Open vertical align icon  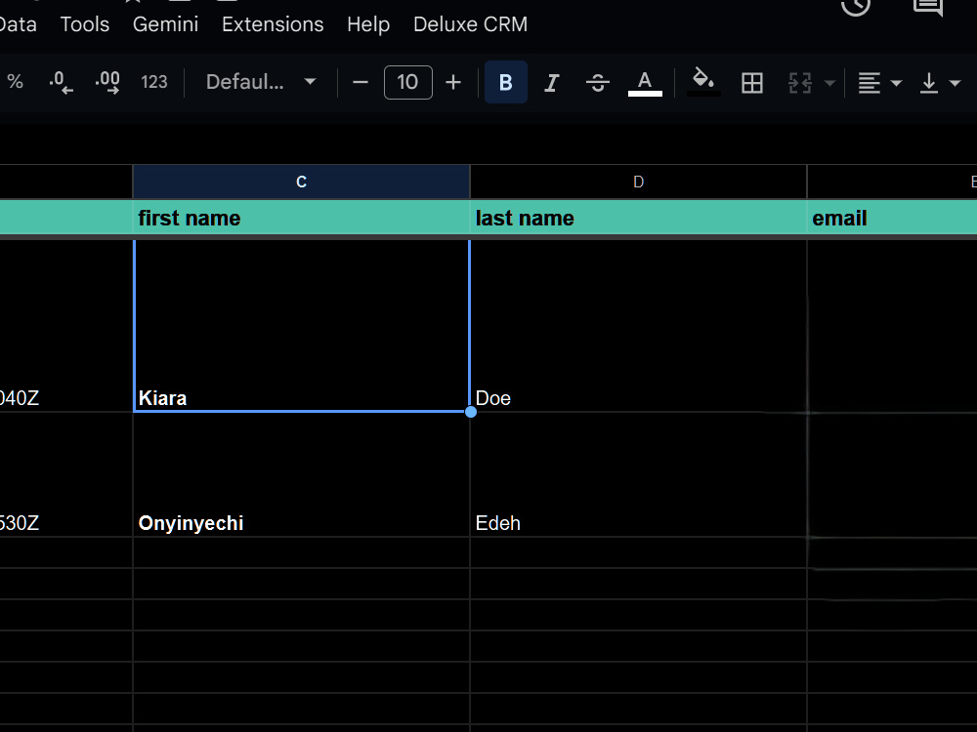928,82
